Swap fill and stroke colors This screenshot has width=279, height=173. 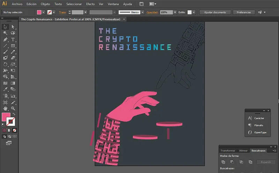(x=14, y=114)
